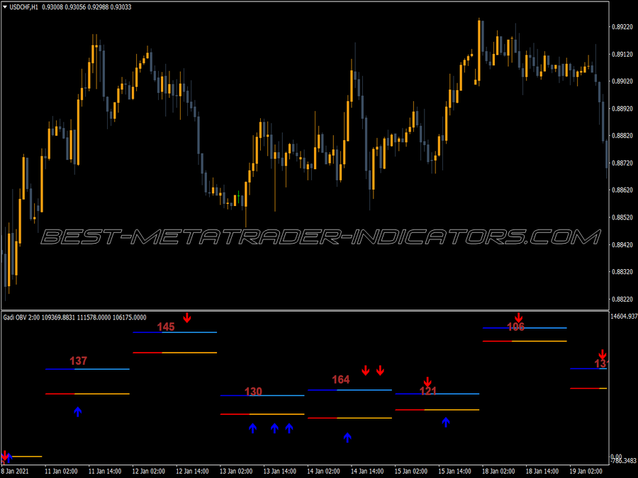The height and width of the screenshot is (478, 638).
Task: Click the 0.88720 price on the axis
Action: pos(622,163)
